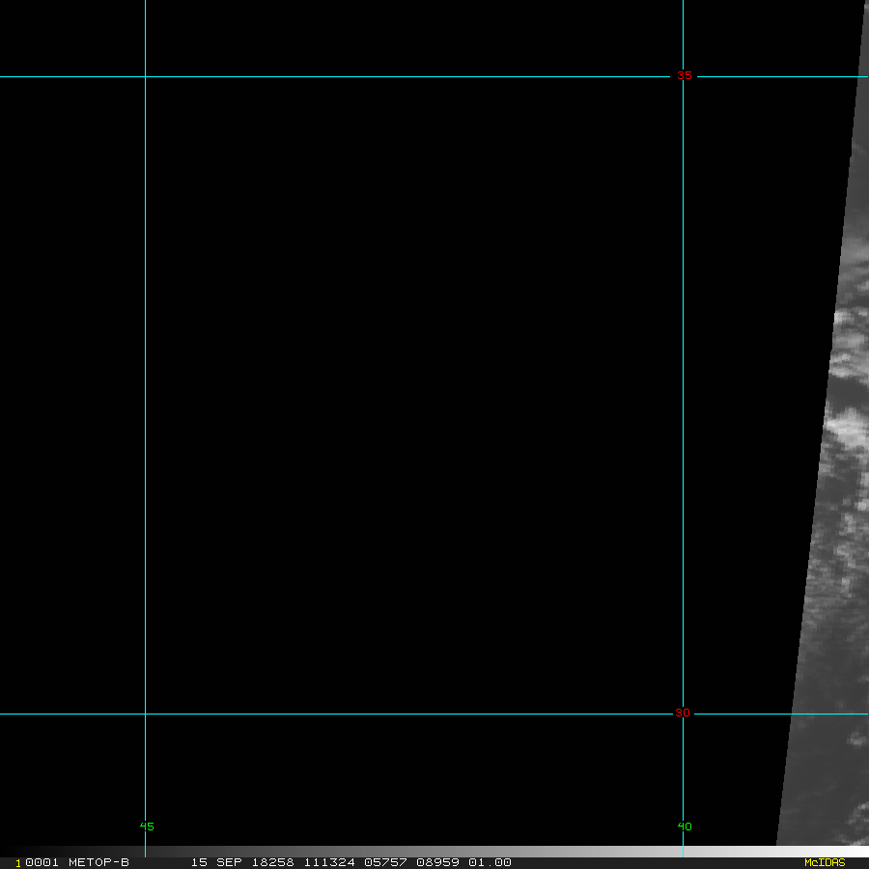Click the red 30 latitude label
The height and width of the screenshot is (869, 869).
[683, 713]
